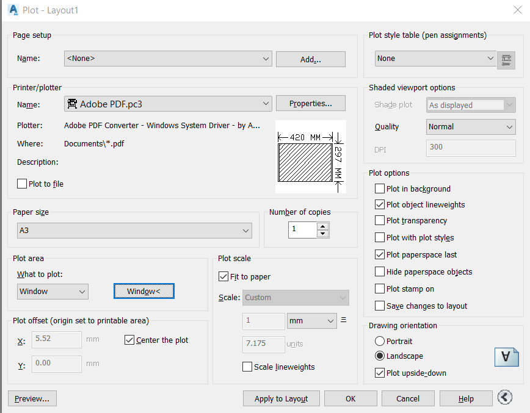
Task: Increase number of copies with up arrow
Action: 323,226
